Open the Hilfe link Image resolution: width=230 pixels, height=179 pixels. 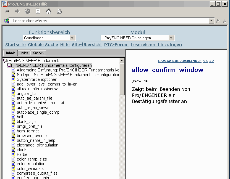click(x=65, y=45)
